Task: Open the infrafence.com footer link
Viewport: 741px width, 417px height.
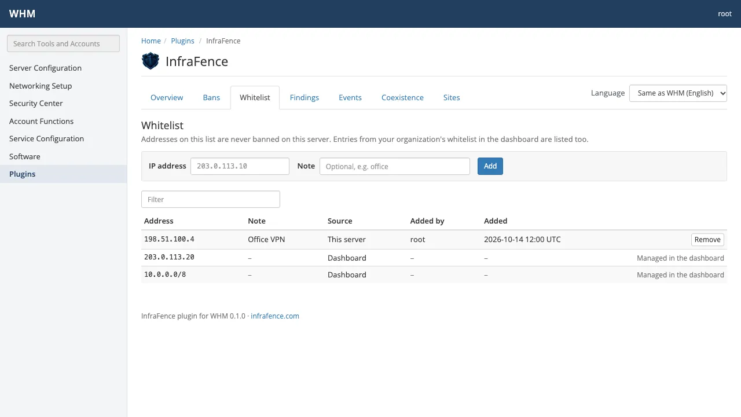Action: click(x=275, y=316)
